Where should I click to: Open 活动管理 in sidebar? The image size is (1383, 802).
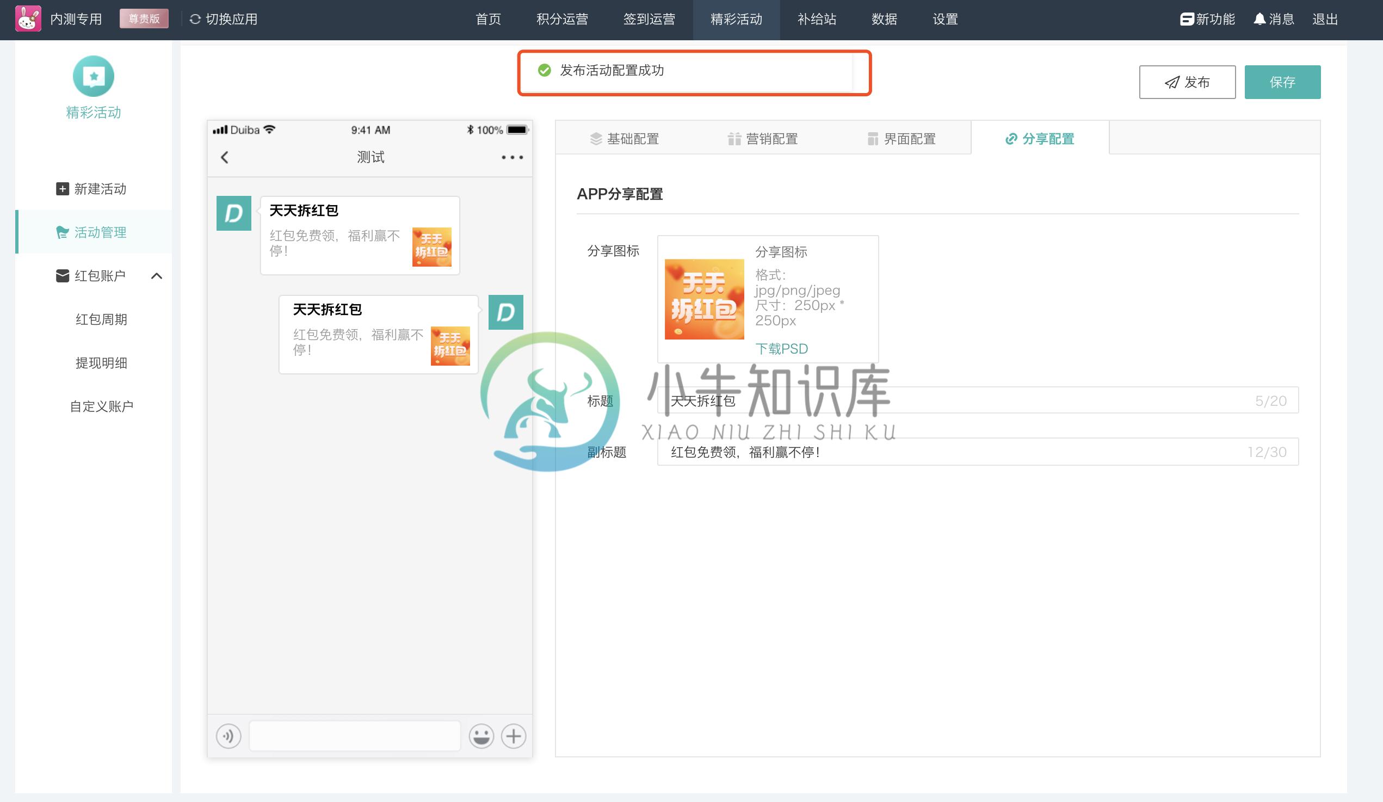click(x=101, y=232)
